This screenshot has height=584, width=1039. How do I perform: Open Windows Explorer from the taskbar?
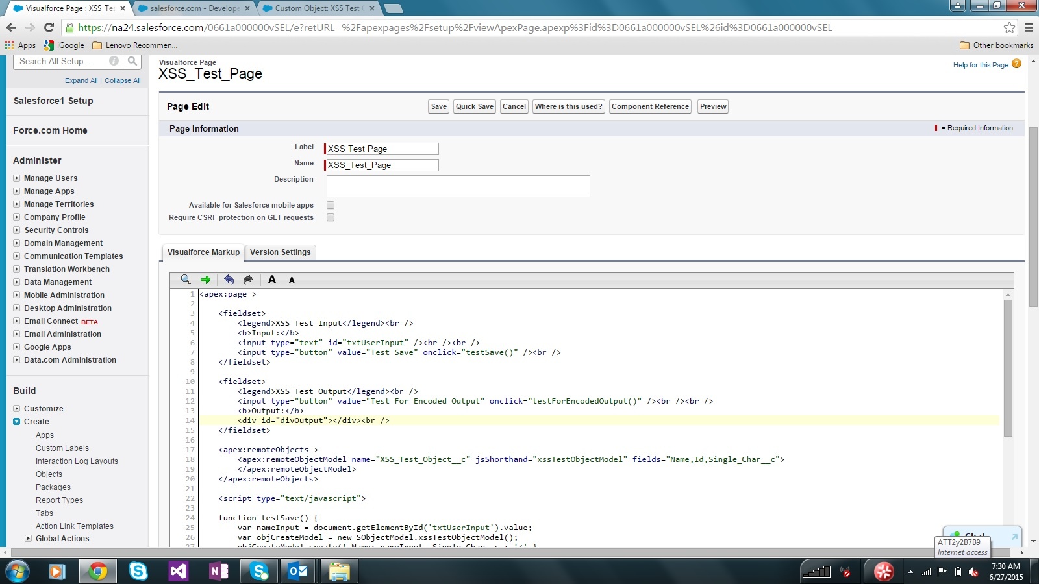pos(339,571)
